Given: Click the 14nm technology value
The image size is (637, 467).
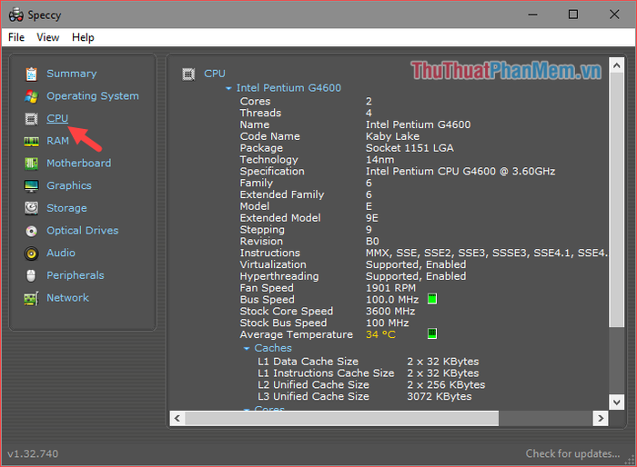Looking at the screenshot, I should [379, 160].
